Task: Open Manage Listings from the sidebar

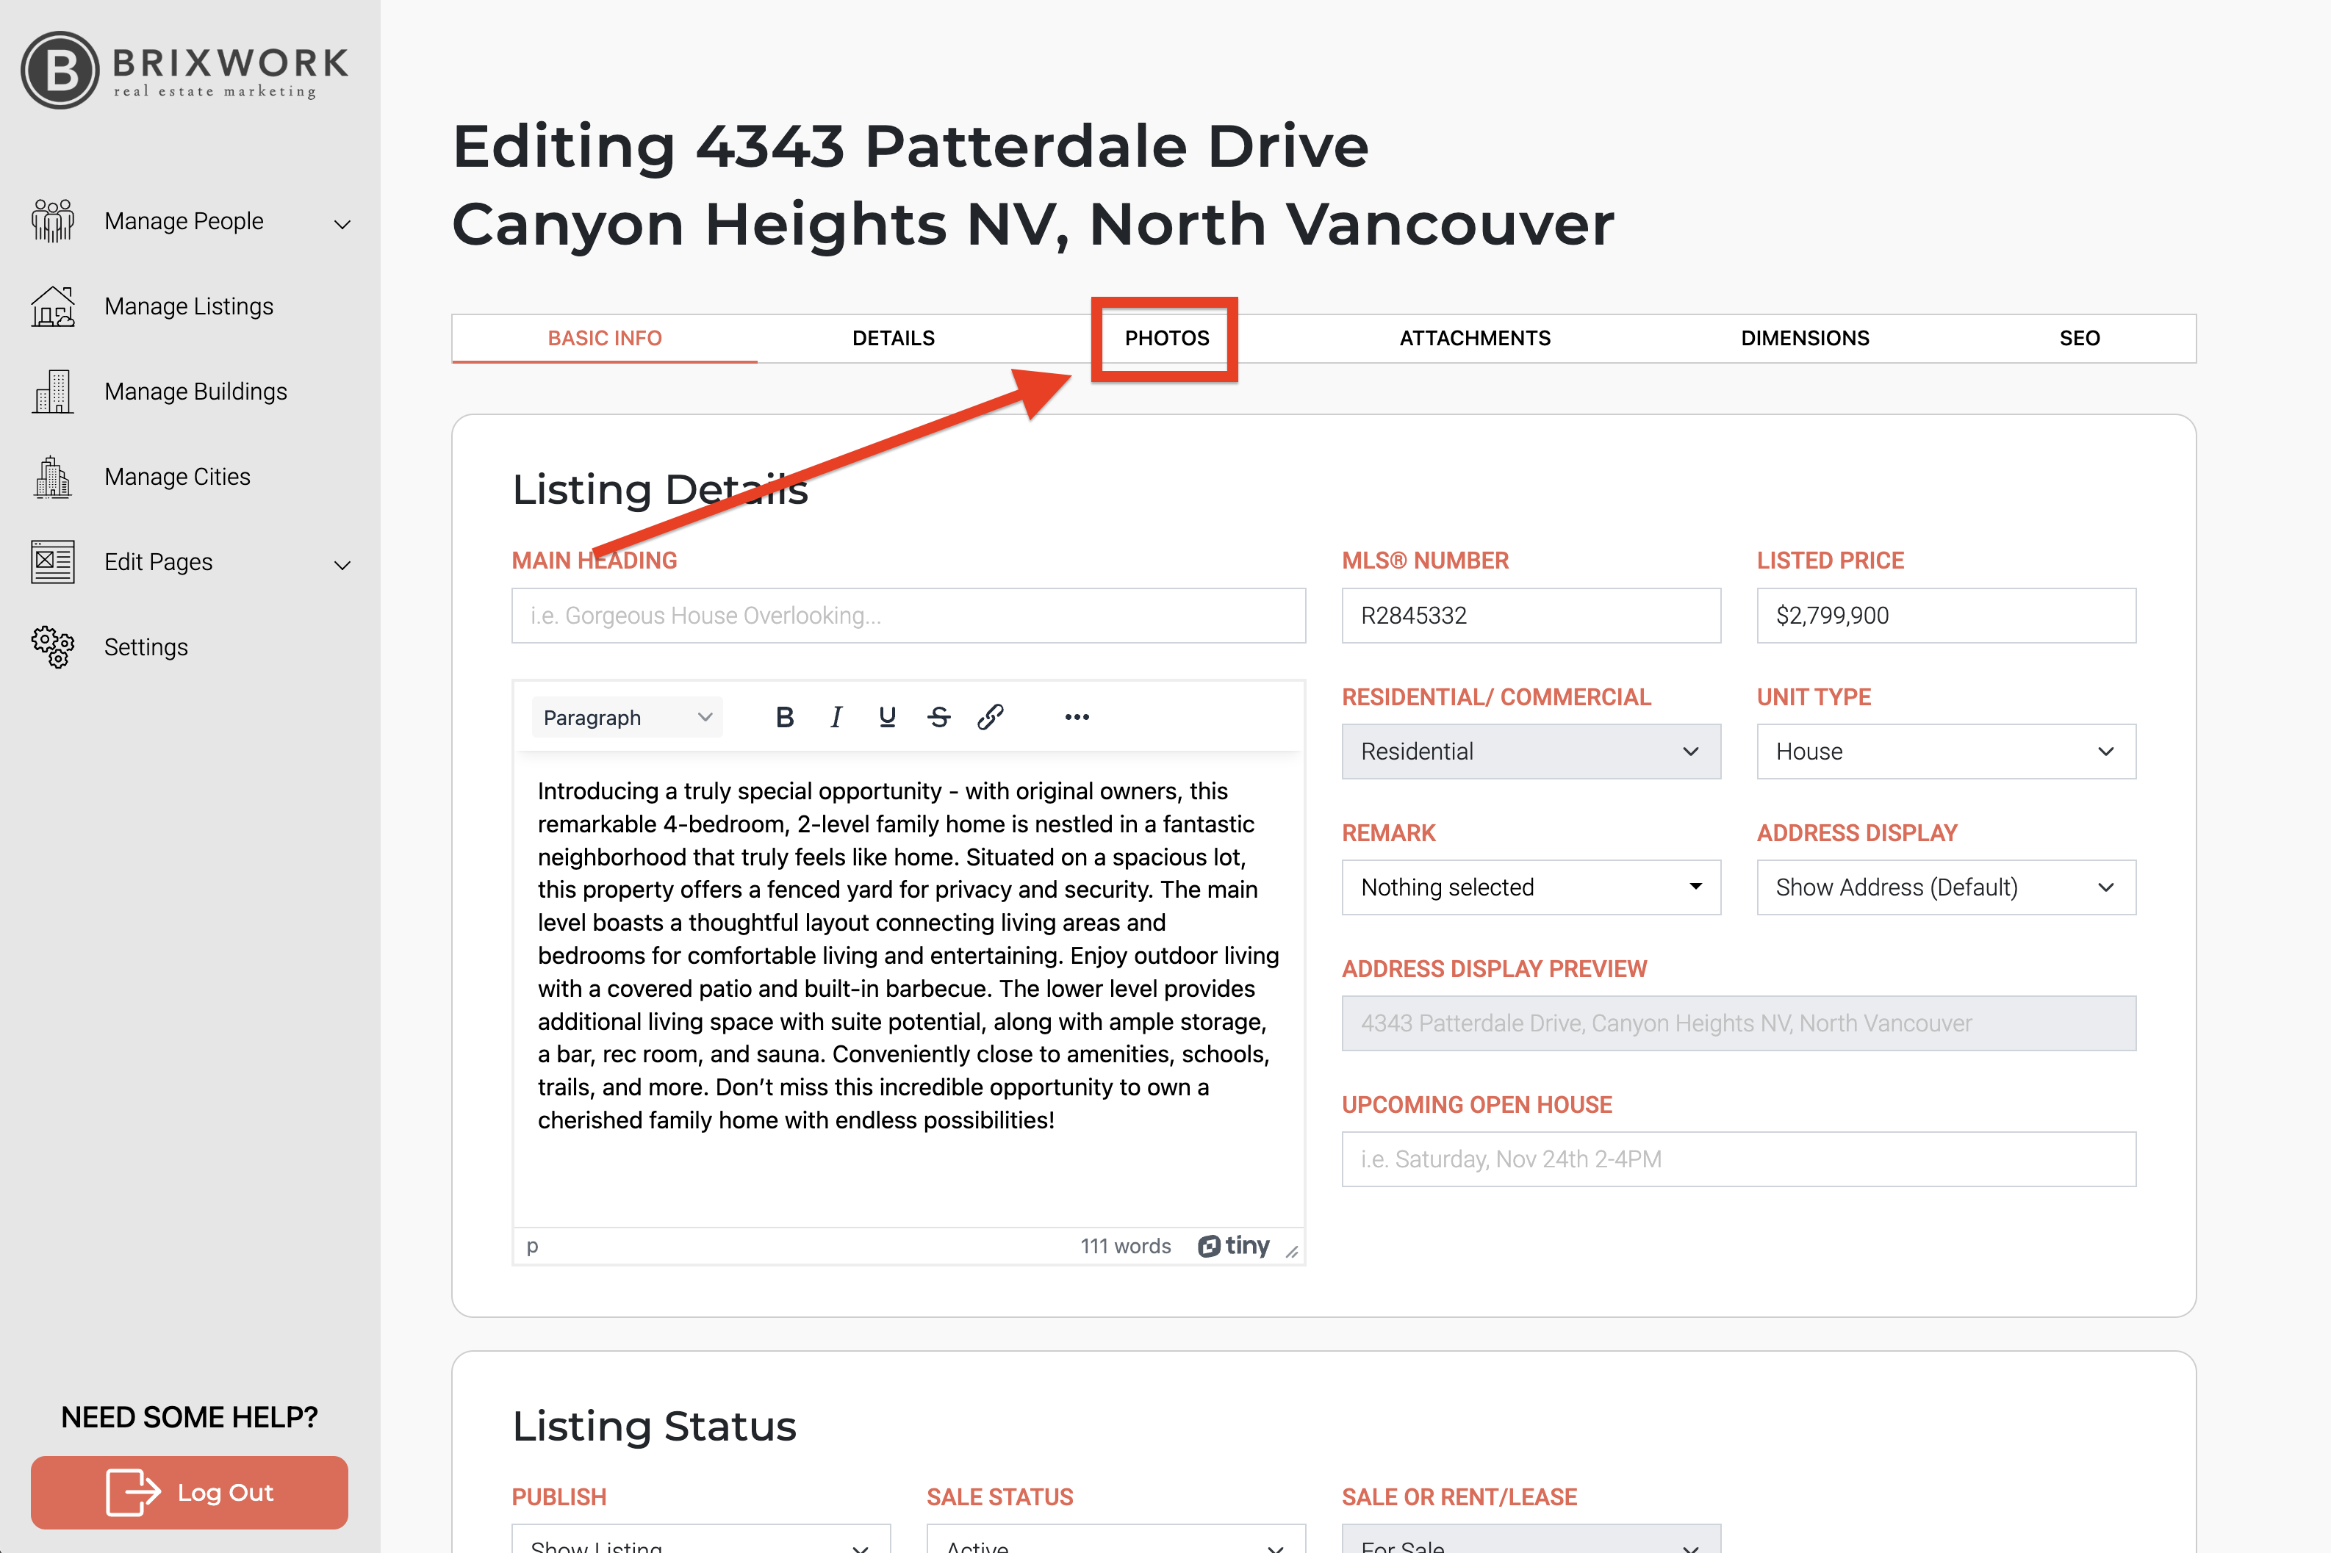Action: (x=188, y=307)
